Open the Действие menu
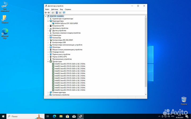This screenshot has height=119, width=191. 54,9
